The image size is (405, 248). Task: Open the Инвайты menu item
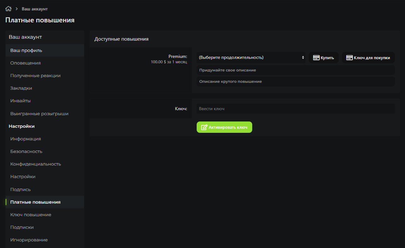(21, 101)
